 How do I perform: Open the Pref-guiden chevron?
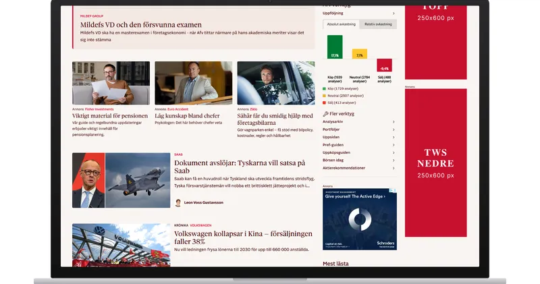coord(394,145)
